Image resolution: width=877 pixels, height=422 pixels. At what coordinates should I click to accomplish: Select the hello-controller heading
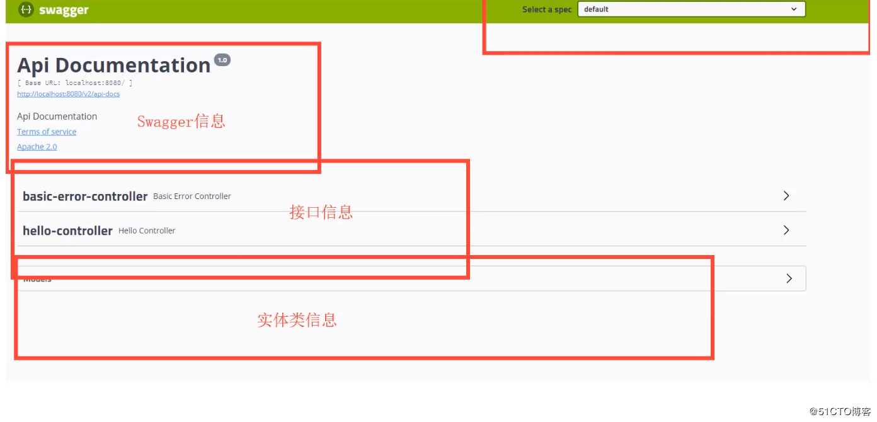coord(67,231)
